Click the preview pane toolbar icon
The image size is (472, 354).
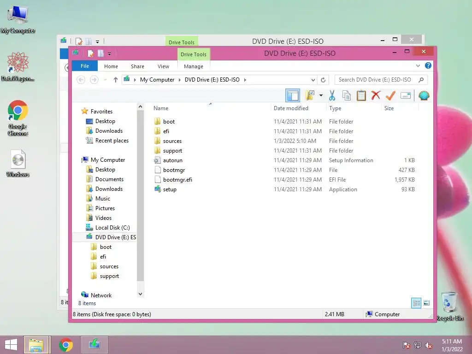coord(293,96)
